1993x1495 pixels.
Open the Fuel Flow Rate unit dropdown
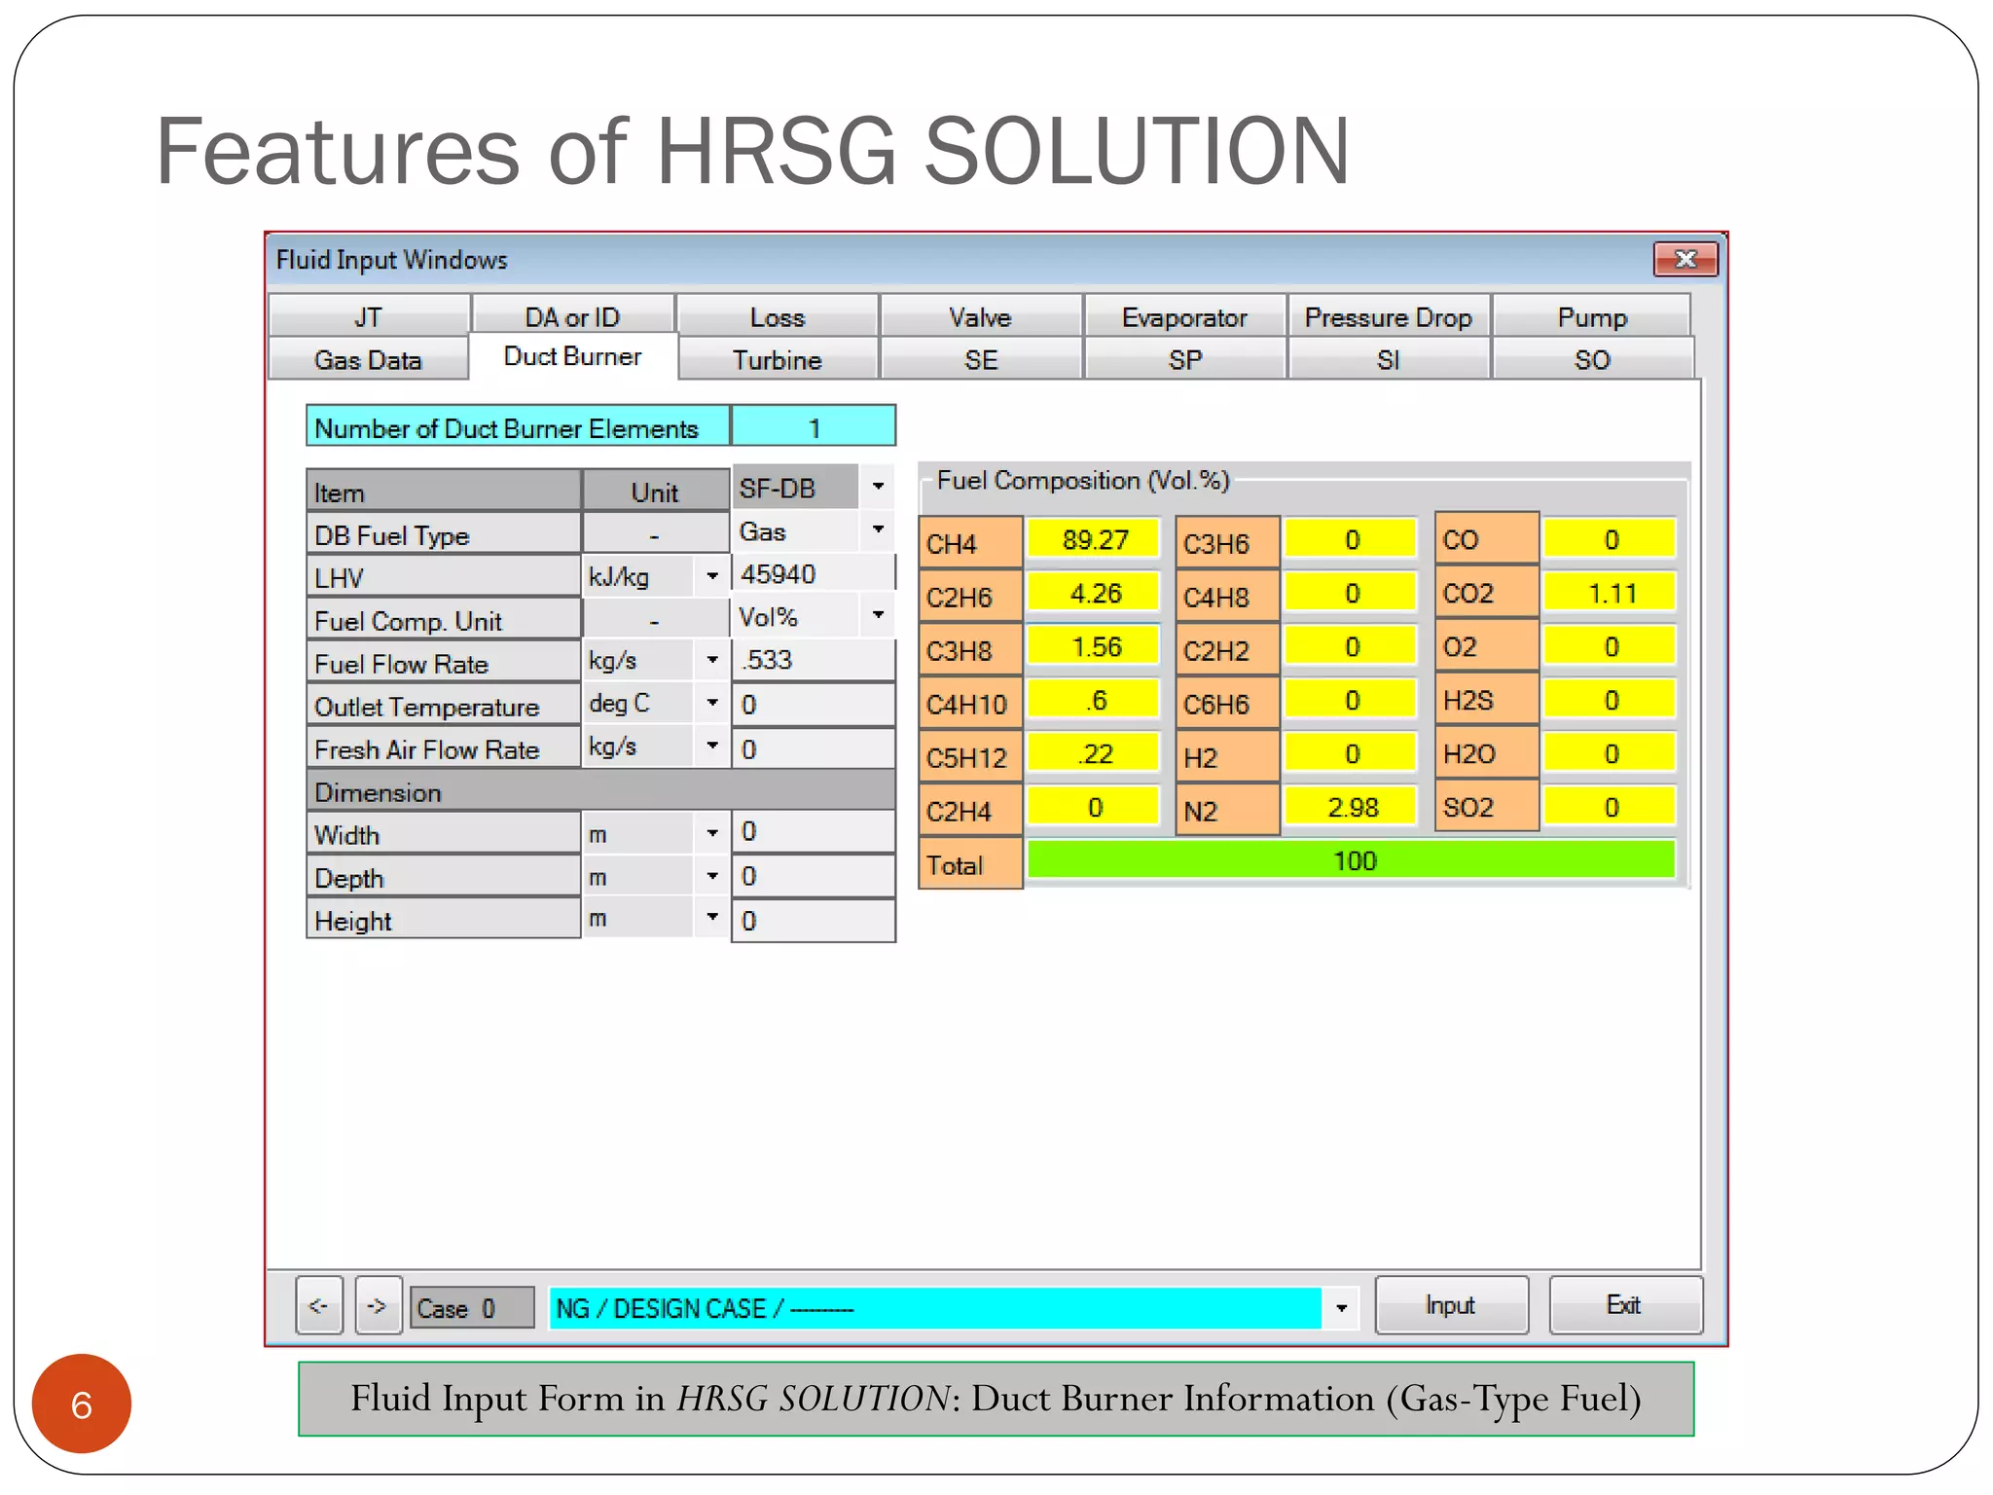[712, 660]
